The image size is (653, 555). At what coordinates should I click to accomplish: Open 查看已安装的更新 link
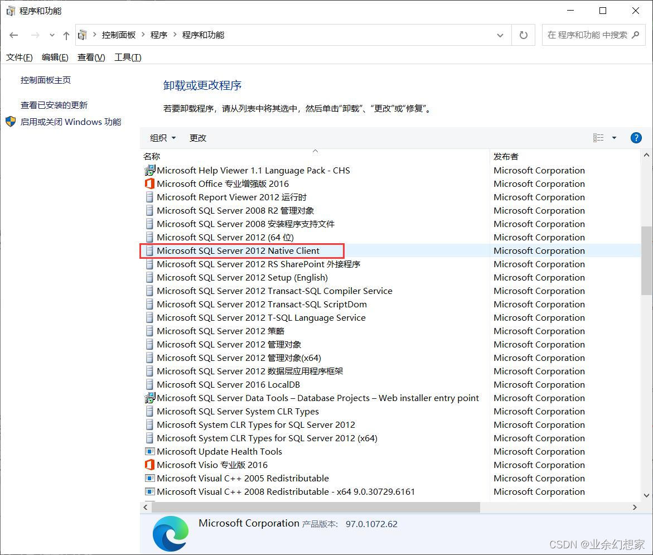[x=54, y=105]
